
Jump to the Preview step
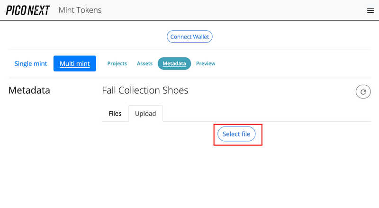click(x=206, y=63)
